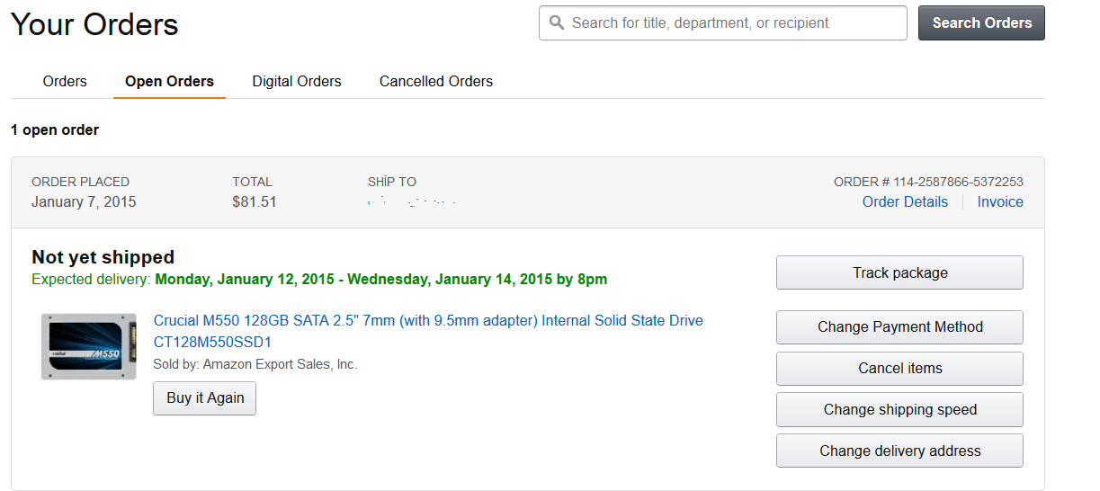This screenshot has height=491, width=1100.
Task: Choose Change shipping speed
Action: (x=899, y=410)
